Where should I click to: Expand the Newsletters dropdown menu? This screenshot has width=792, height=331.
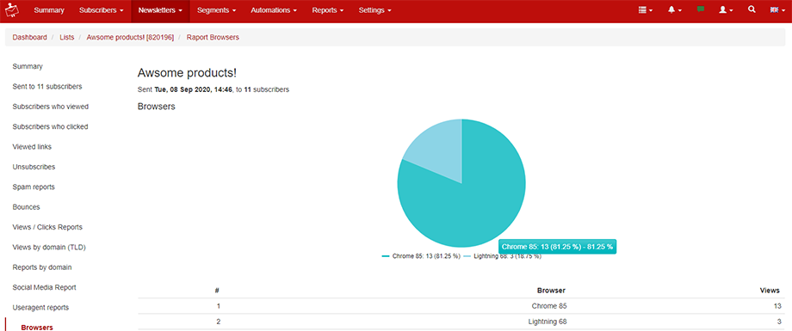[161, 10]
